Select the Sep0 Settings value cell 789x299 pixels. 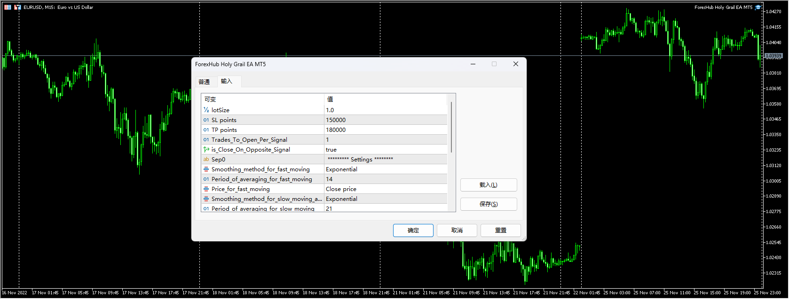coord(386,159)
